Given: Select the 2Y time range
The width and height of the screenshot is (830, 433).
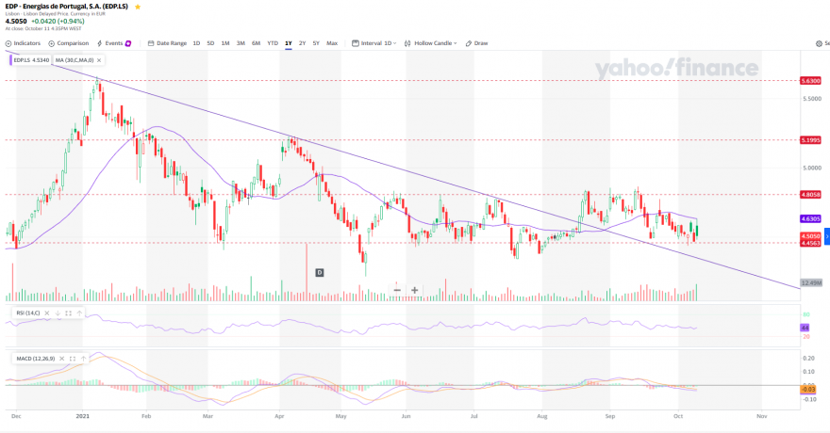Looking at the screenshot, I should click(302, 43).
